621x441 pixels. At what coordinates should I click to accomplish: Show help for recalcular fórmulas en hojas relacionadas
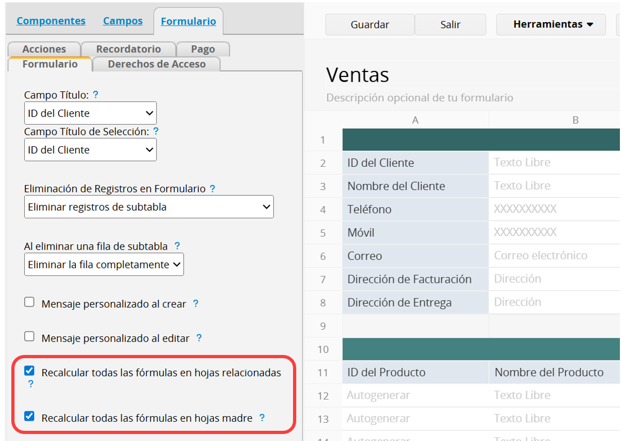tap(31, 384)
